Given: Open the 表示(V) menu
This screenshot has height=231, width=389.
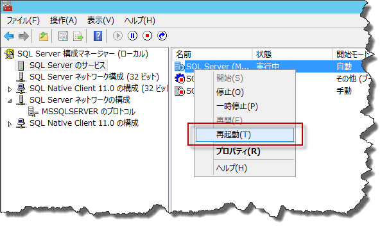Looking at the screenshot, I should [101, 21].
